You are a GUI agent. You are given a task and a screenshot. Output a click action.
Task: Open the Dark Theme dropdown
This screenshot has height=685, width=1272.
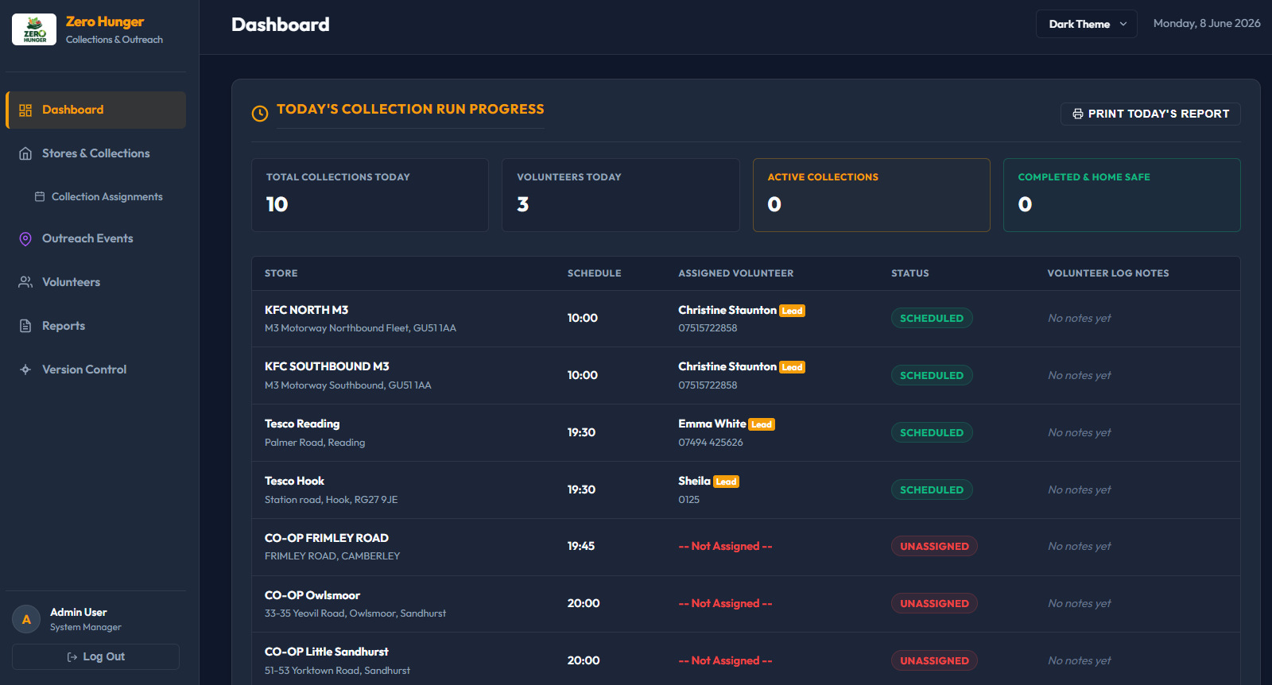coord(1087,24)
